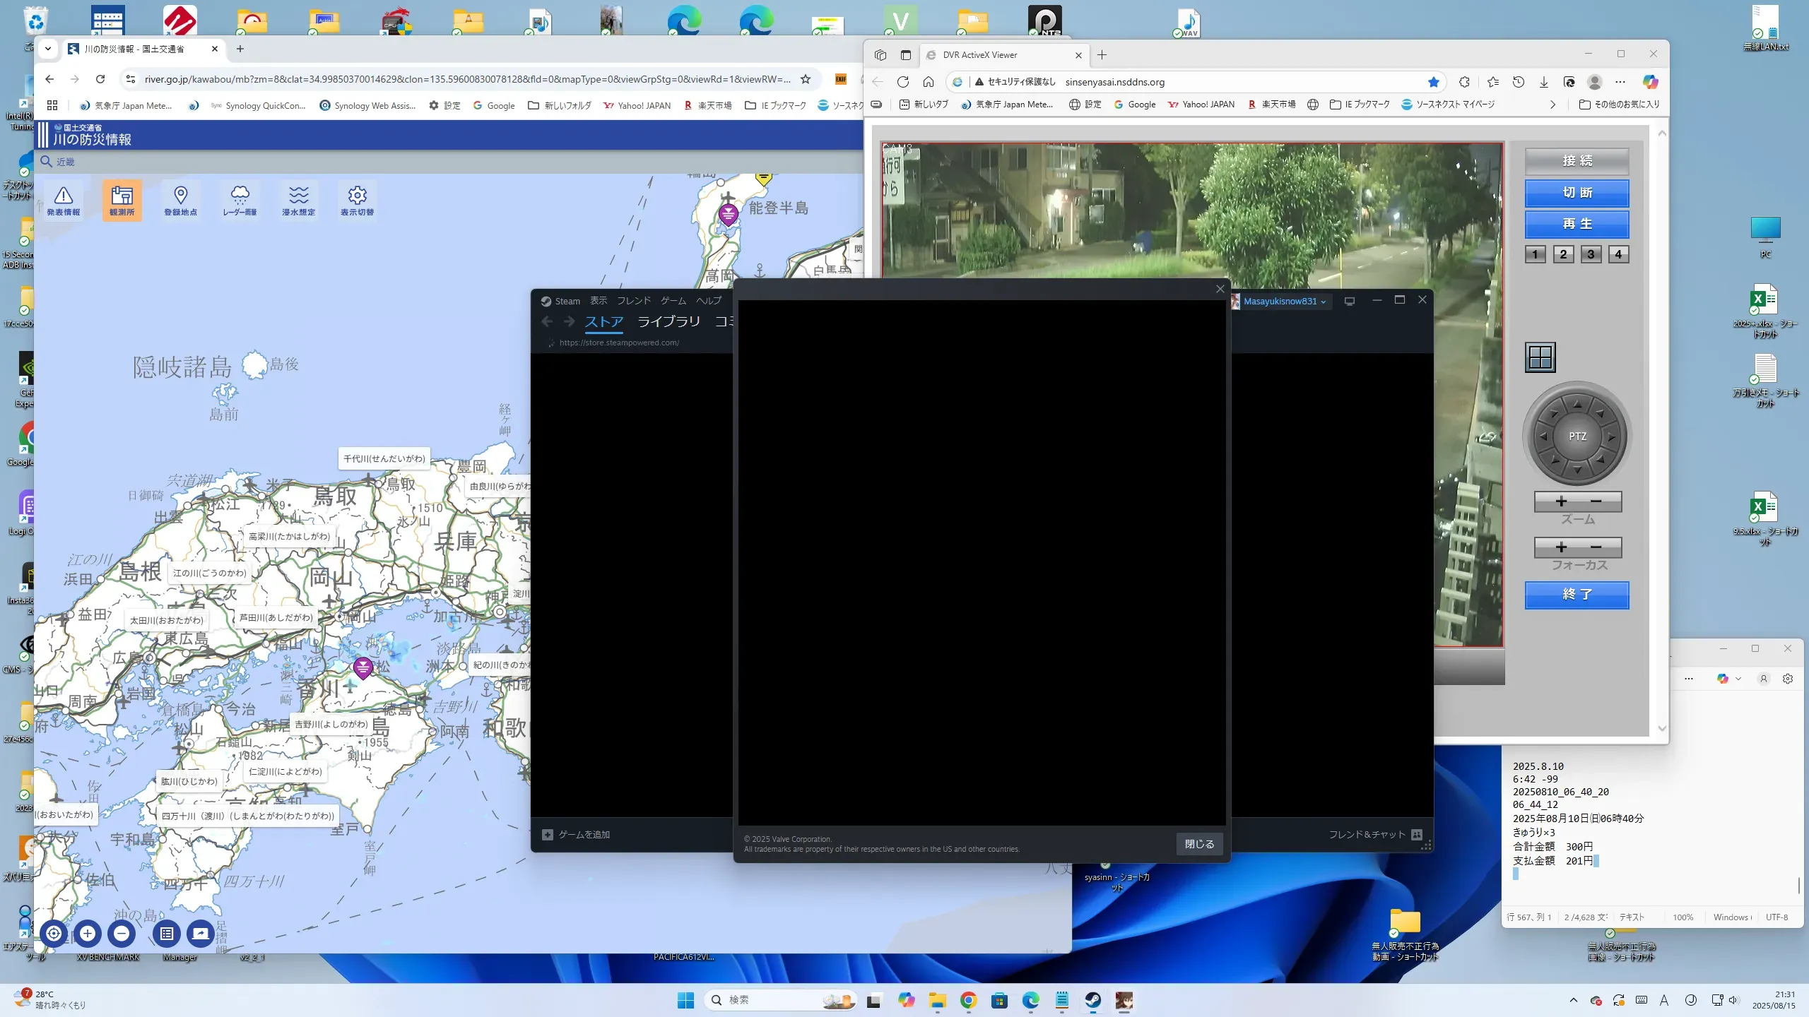Open Steam ライブラリ tab
This screenshot has width=1809, height=1017.
(x=668, y=322)
